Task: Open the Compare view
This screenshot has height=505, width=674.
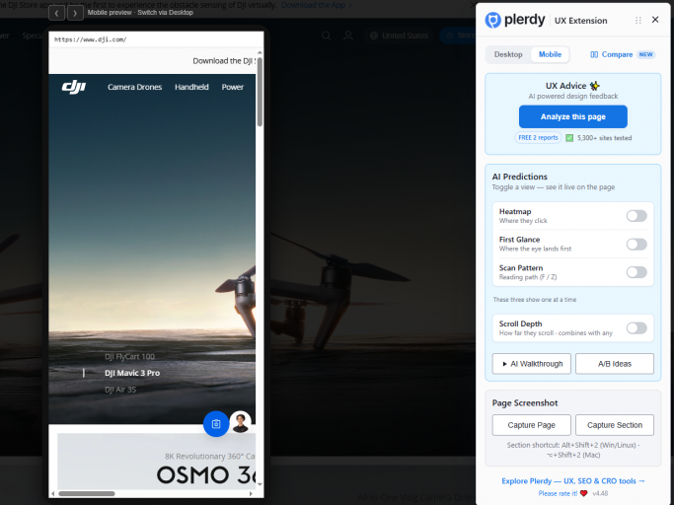Action: [x=622, y=54]
